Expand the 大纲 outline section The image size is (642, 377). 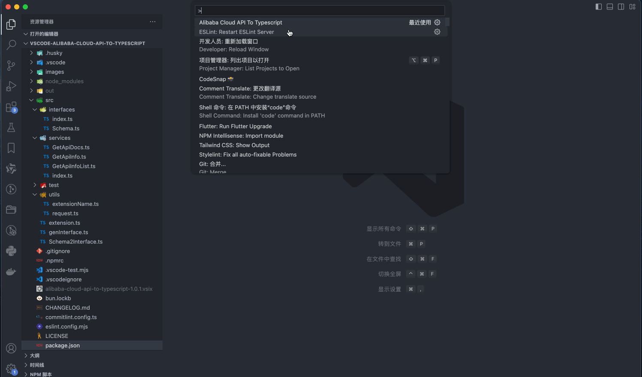[x=92, y=356]
